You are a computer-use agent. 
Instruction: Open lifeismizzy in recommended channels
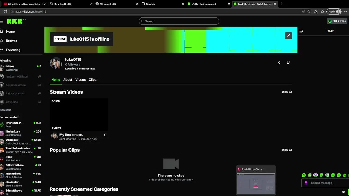20,133
